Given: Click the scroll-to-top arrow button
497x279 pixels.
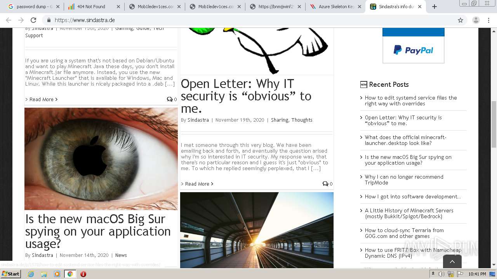Looking at the screenshot, I should point(452,262).
